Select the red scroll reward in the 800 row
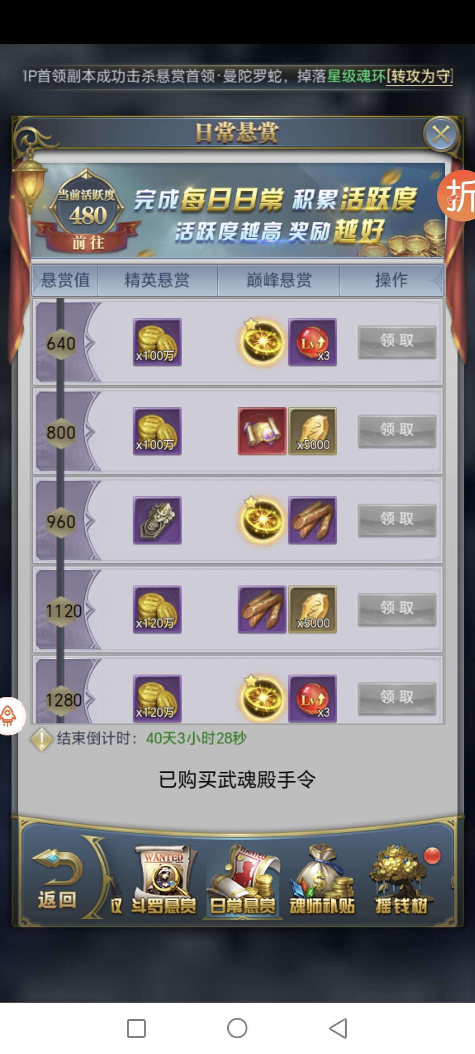The height and width of the screenshot is (1054, 475). point(262,431)
